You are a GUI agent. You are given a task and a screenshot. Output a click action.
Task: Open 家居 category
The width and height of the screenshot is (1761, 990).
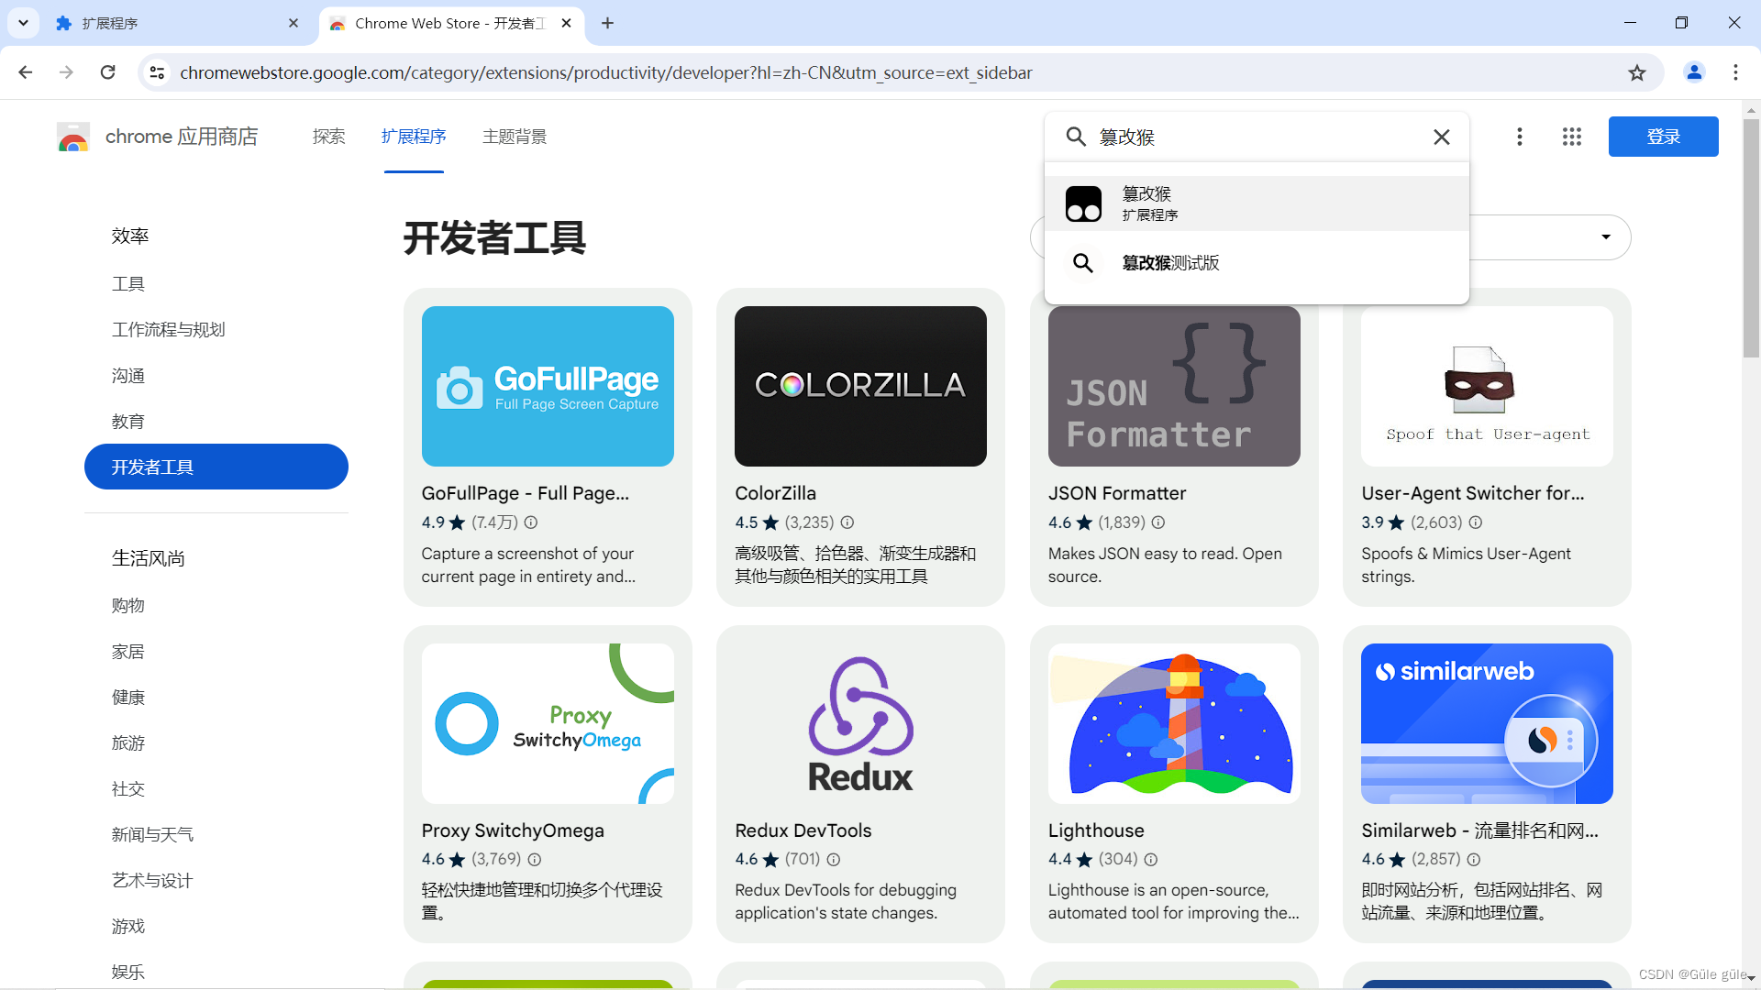(x=128, y=652)
